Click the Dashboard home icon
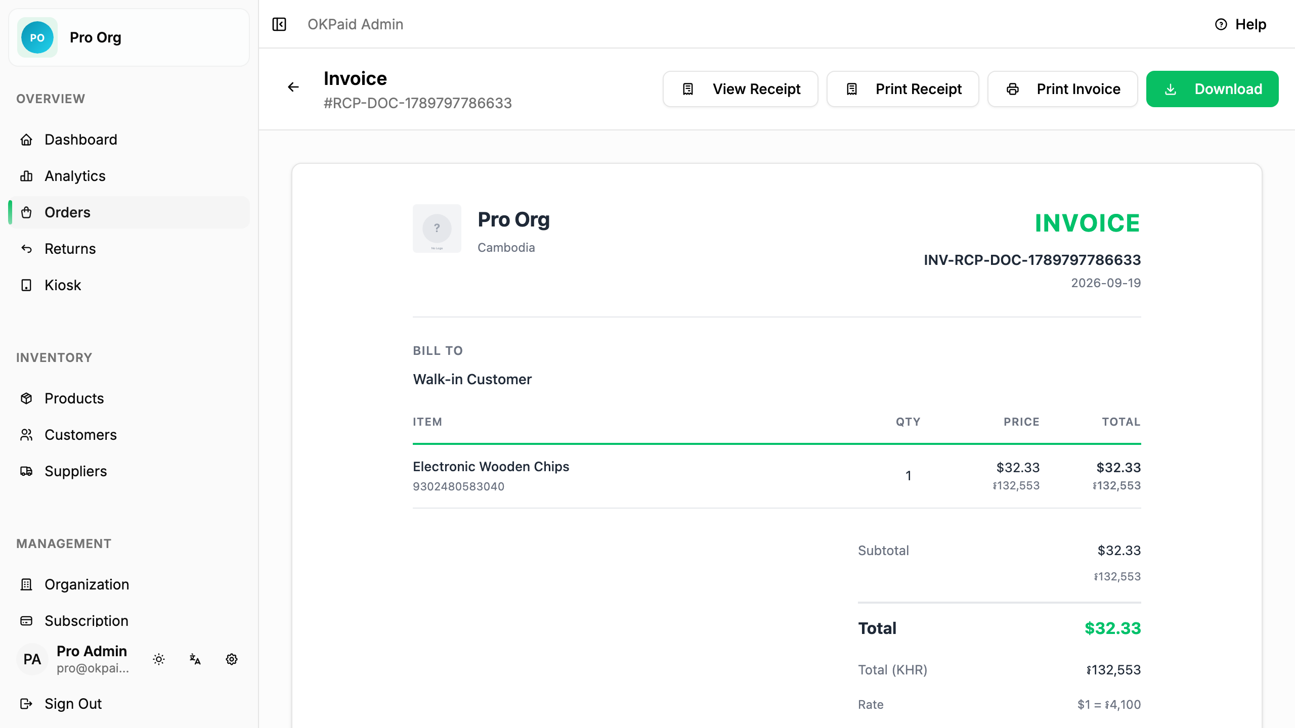Image resolution: width=1295 pixels, height=728 pixels. [26, 140]
